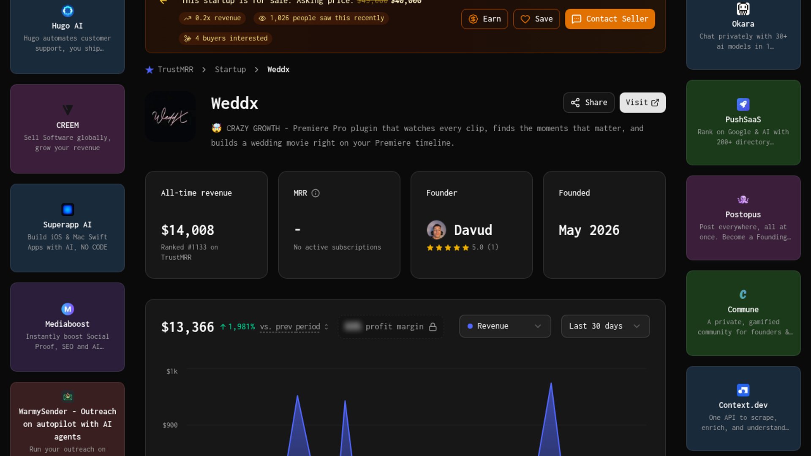
Task: Click the WarmySender logo icon
Action: click(x=68, y=396)
